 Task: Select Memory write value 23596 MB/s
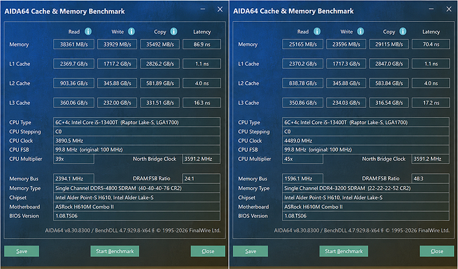tap(346, 45)
